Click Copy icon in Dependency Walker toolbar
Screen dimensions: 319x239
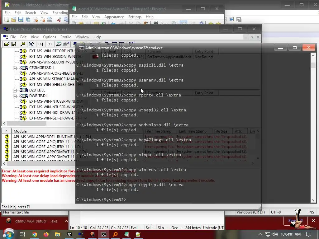tap(23, 44)
